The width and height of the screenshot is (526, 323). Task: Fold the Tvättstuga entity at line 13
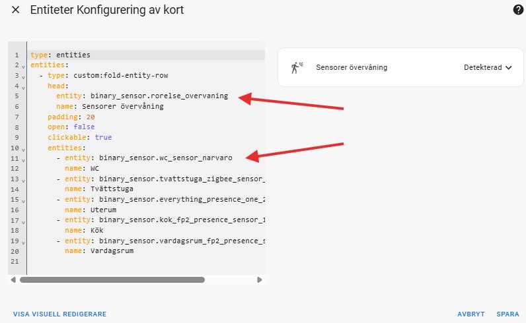[23, 181]
